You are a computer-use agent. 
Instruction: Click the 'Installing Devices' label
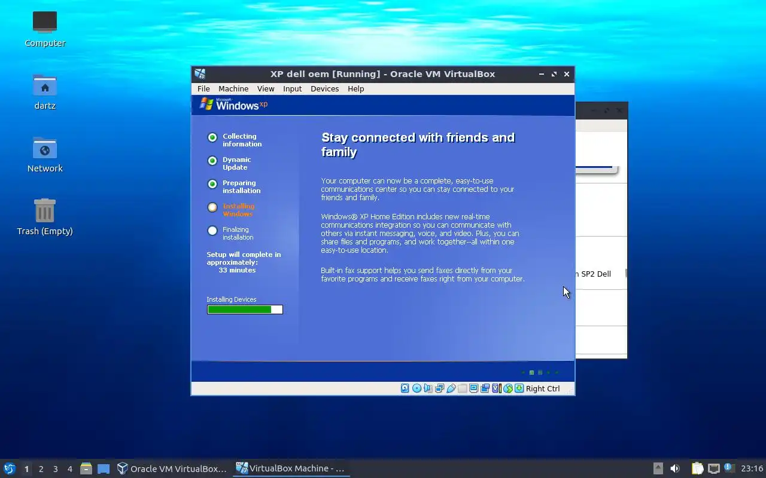pos(232,299)
